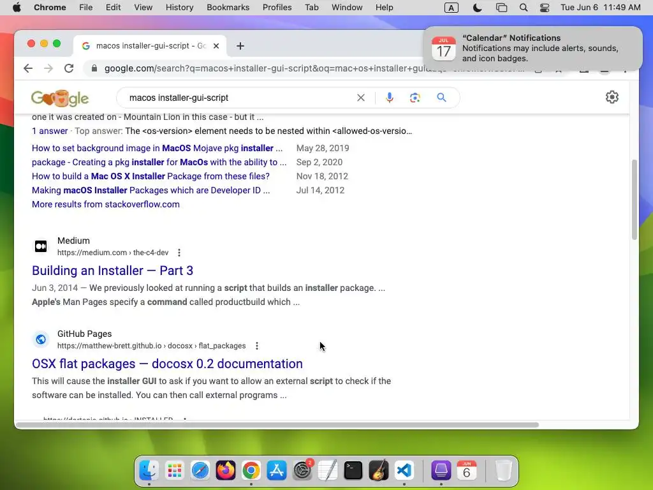Image resolution: width=653 pixels, height=490 pixels.
Task: Open the File menu
Action: [x=86, y=8]
